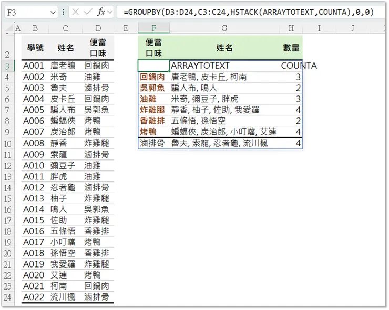This screenshot has height=310, width=389.
Task: Open Insert Function fx button
Action: [101, 12]
